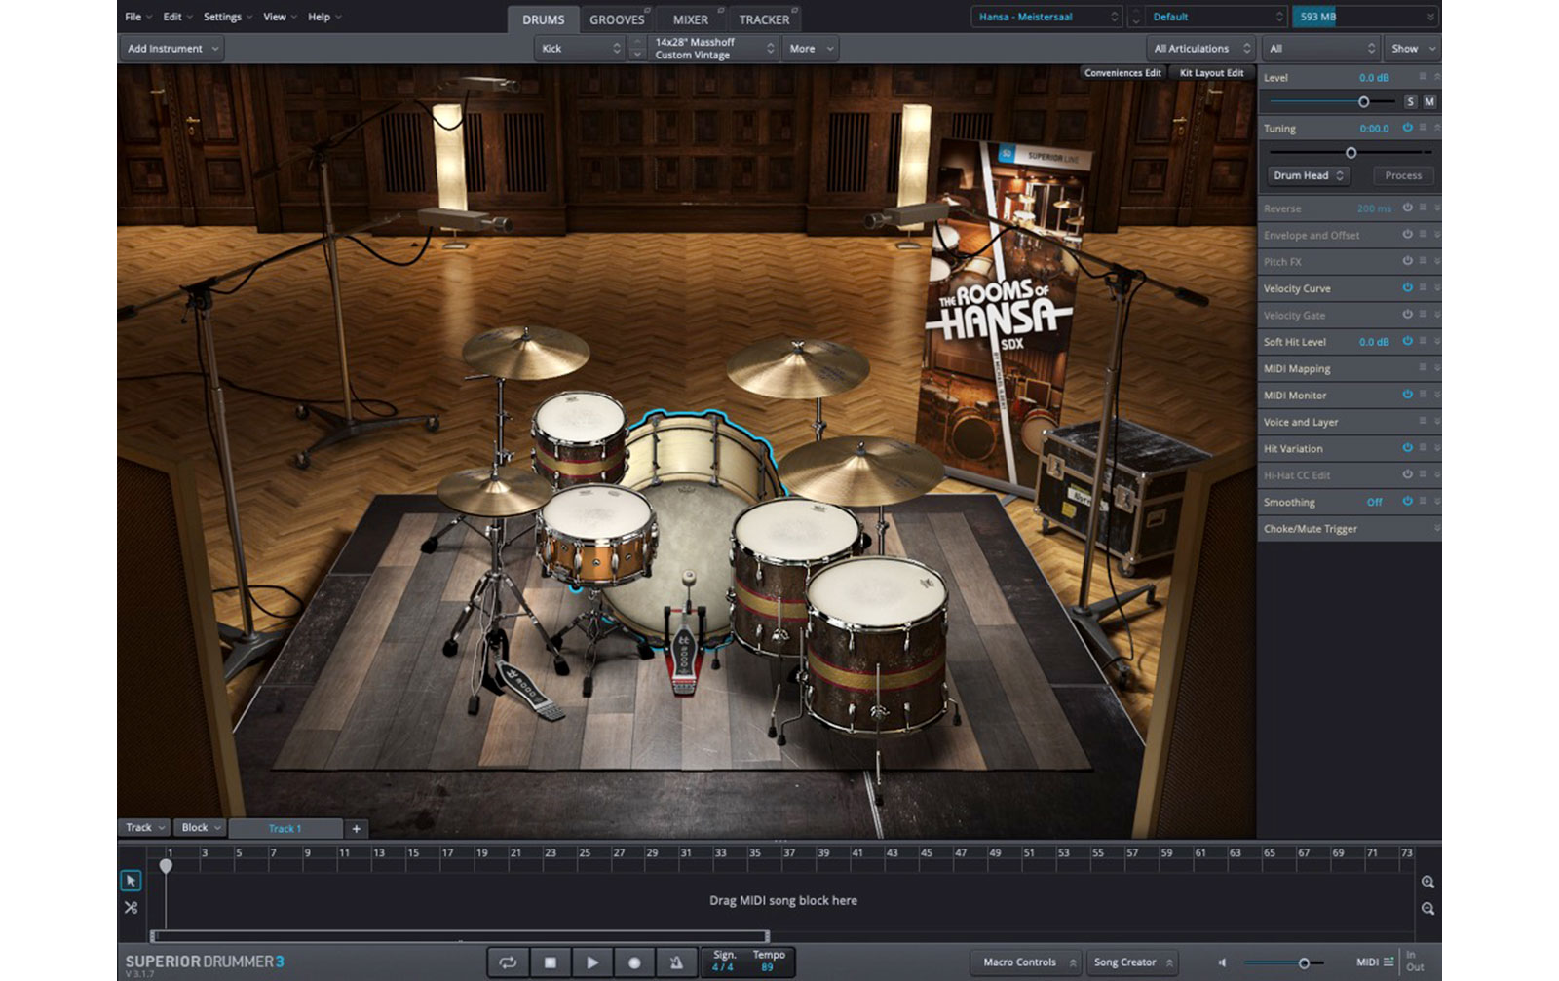Adjust the Level slider handle

click(x=1363, y=102)
